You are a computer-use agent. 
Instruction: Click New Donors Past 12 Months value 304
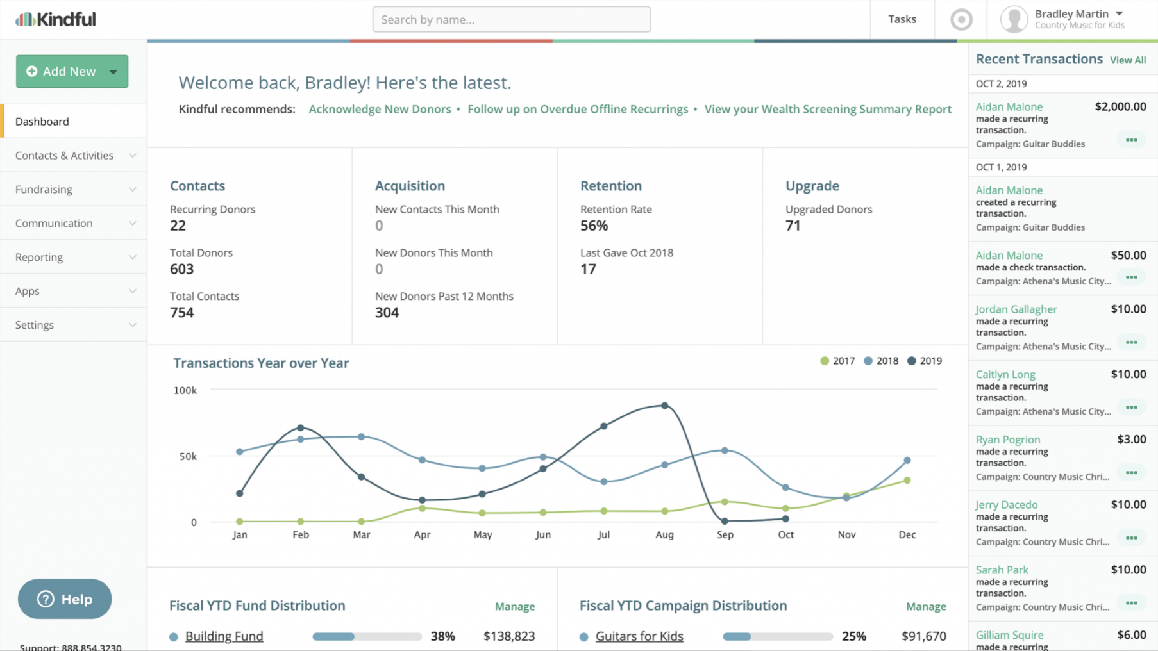click(x=387, y=313)
